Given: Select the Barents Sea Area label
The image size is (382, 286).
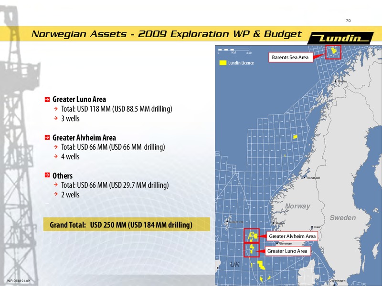Looking at the screenshot, I should tap(291, 57).
